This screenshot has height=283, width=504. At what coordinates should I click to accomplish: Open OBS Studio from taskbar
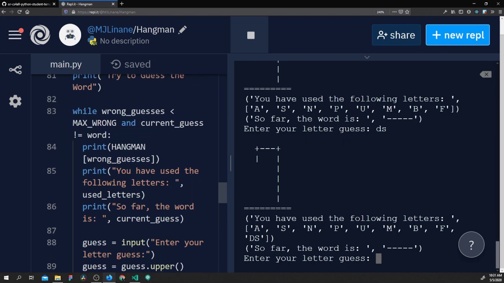(x=96, y=278)
